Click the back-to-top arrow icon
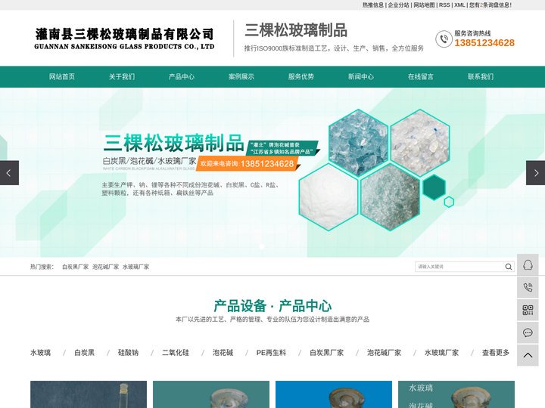Screen dimensions: 545x408 (x=528, y=355)
